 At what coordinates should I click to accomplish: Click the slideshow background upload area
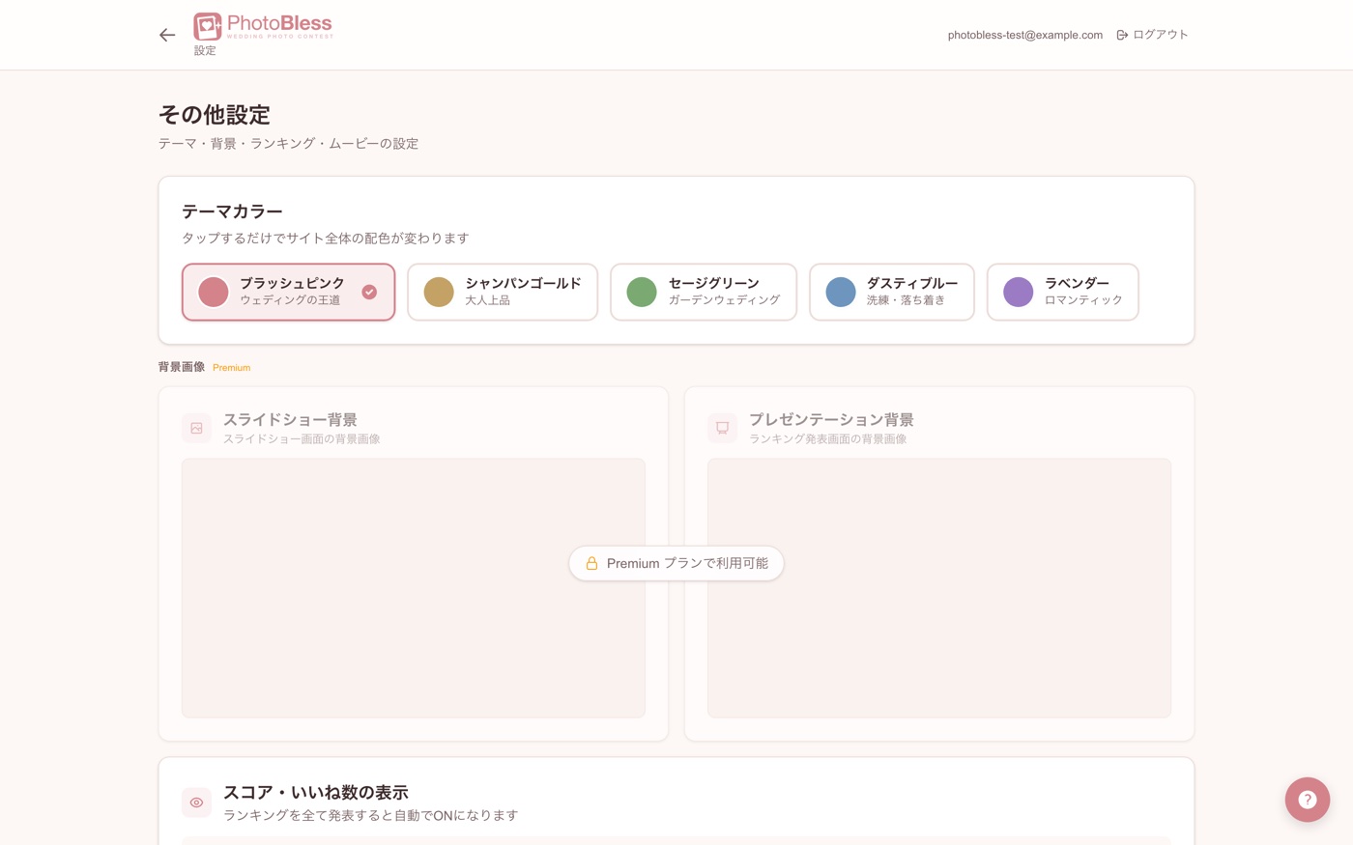click(x=414, y=588)
